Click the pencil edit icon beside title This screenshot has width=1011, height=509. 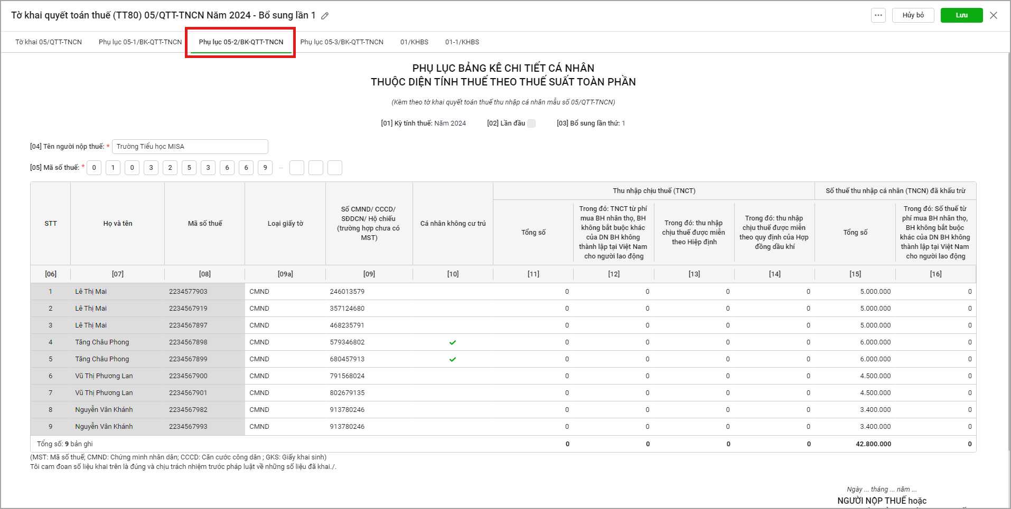click(x=325, y=16)
